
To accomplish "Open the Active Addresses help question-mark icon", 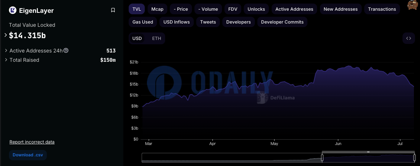I will (66, 51).
